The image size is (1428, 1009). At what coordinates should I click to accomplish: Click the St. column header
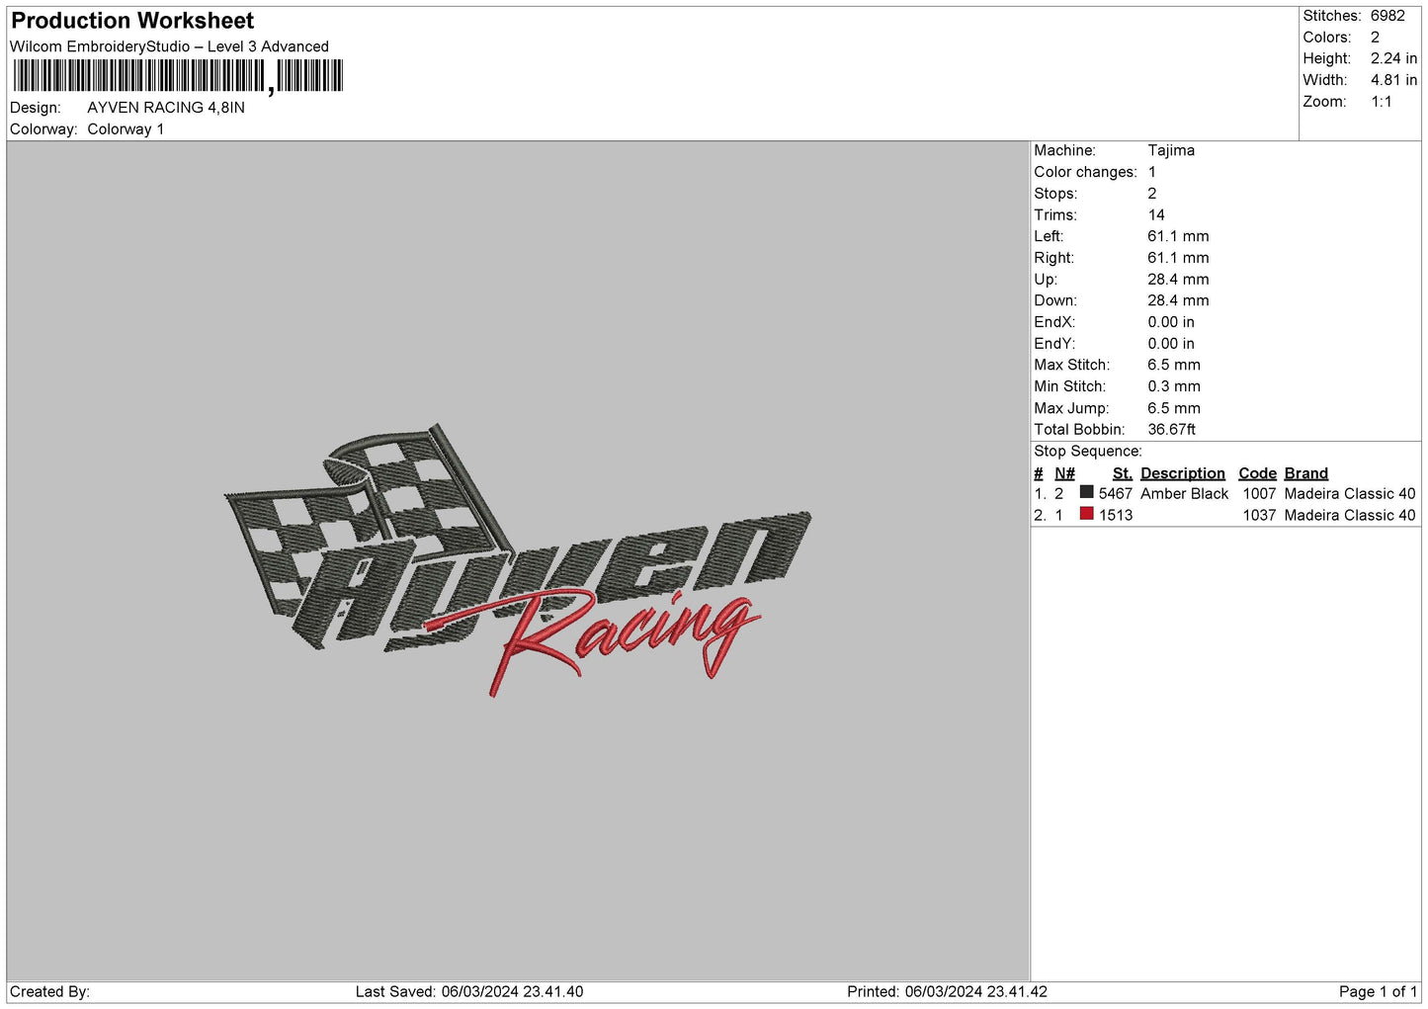pos(1123,473)
